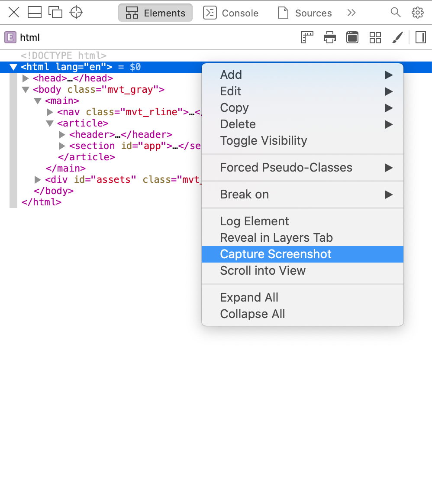Open the Break on submenu
The width and height of the screenshot is (432, 487).
(303, 195)
